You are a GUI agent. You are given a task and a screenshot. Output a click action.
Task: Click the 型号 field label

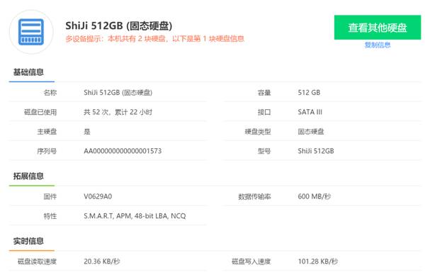pos(264,151)
